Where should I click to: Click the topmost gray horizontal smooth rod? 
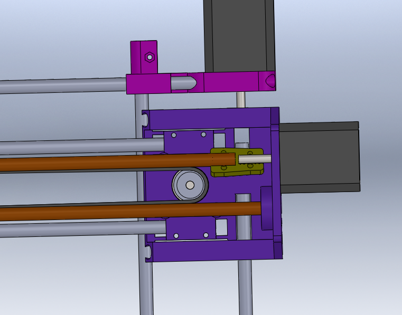tap(63, 85)
